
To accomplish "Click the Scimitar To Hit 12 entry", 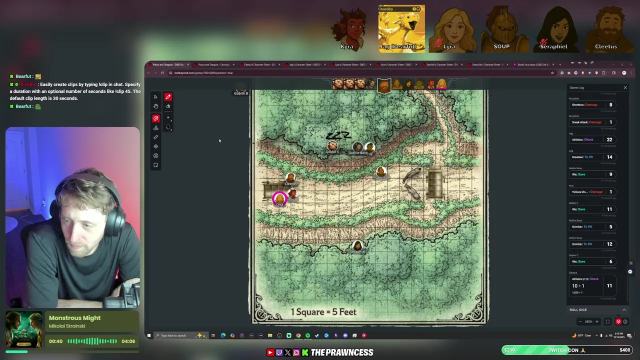I will tap(593, 244).
